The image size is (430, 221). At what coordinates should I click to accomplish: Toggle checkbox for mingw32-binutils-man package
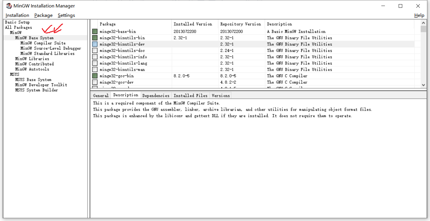[95, 69]
